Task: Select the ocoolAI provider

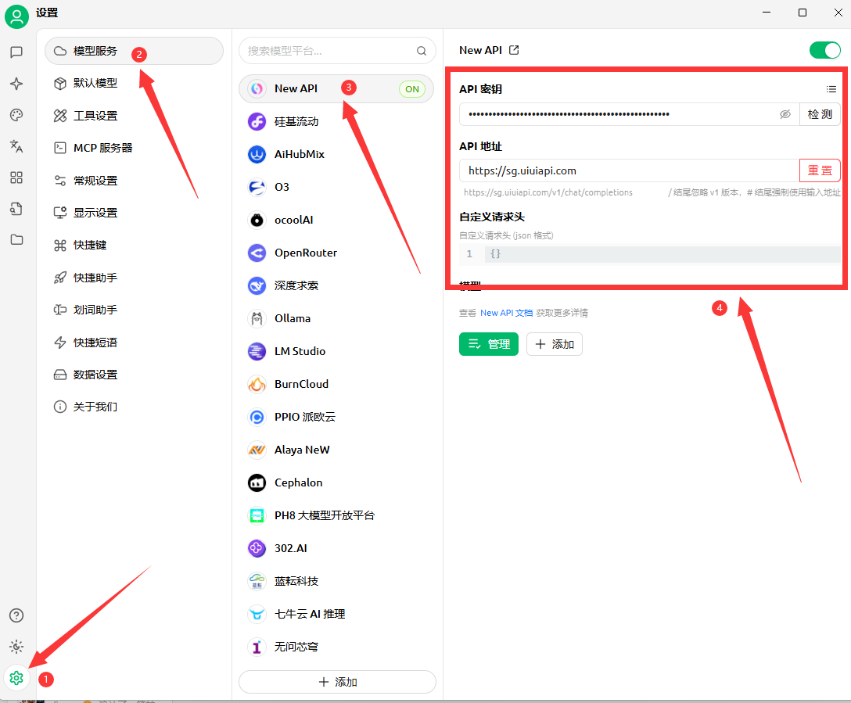Action: pyautogui.click(x=336, y=221)
